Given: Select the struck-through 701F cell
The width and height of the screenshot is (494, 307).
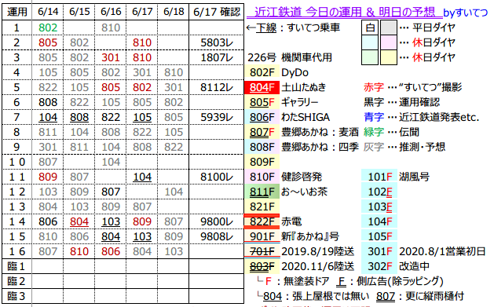Looking at the screenshot, I should [x=262, y=251].
